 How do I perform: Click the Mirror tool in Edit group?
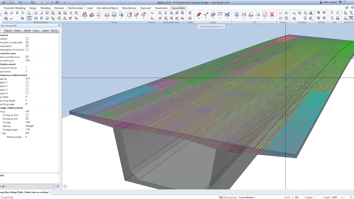point(258,14)
